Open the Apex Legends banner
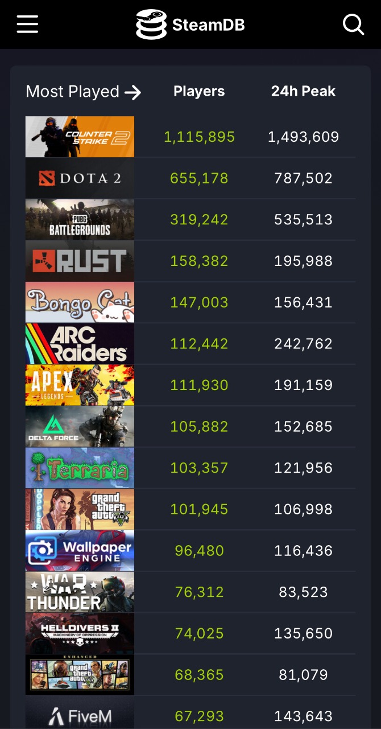Image resolution: width=381 pixels, height=729 pixels. click(80, 385)
